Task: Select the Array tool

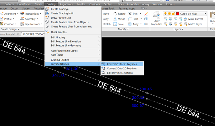Action: [133, 24]
